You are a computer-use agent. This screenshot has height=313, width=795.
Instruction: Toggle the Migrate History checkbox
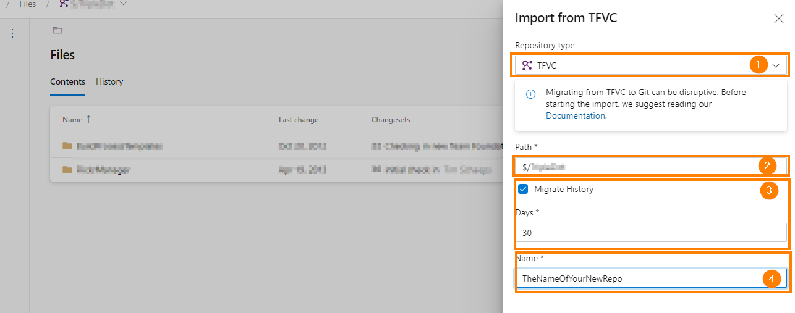coord(523,189)
